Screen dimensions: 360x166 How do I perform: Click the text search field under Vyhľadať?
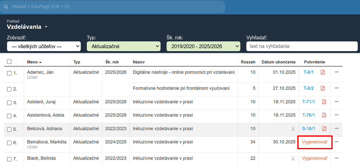pos(302,46)
